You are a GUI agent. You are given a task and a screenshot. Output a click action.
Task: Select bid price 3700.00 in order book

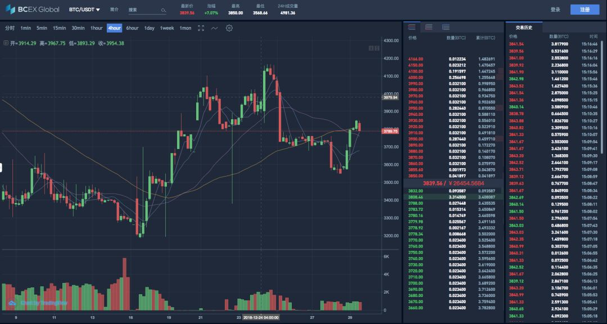pos(415,283)
